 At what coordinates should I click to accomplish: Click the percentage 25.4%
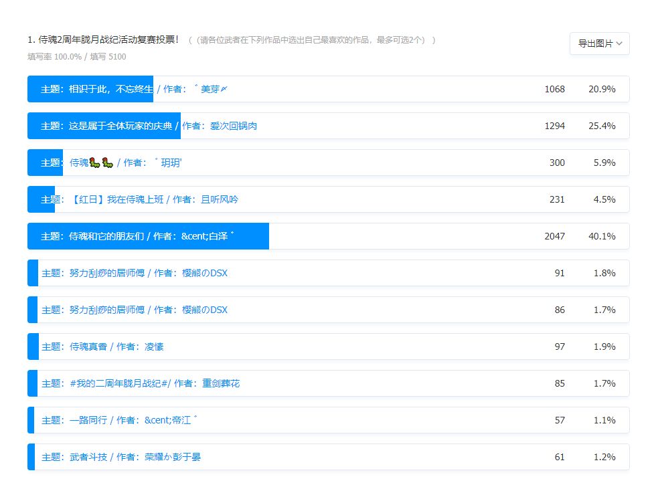click(602, 126)
